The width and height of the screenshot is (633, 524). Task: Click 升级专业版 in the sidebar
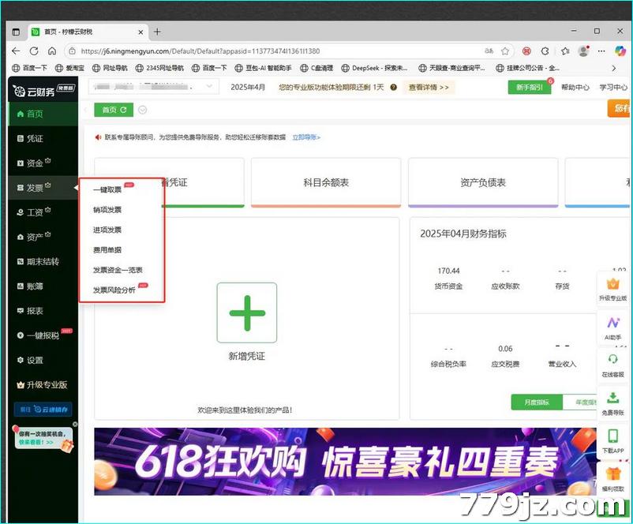(x=43, y=385)
